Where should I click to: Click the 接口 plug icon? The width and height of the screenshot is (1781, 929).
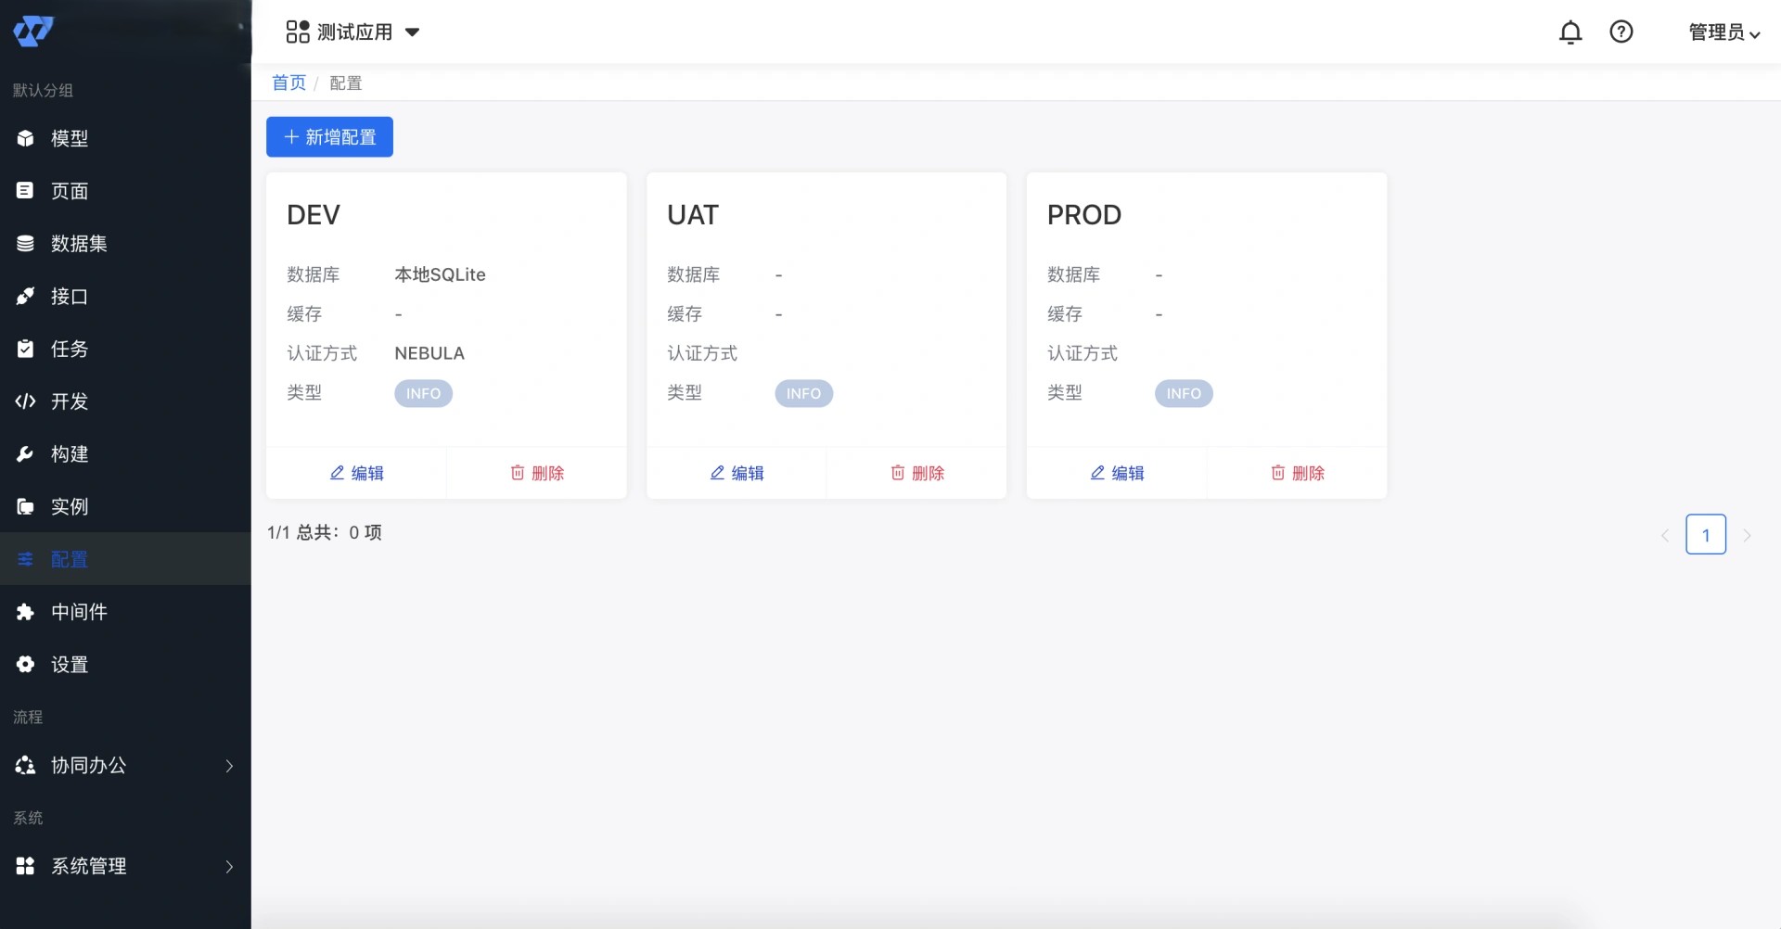(25, 297)
